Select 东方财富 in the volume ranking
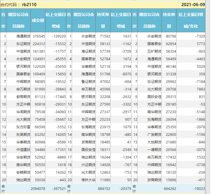Screen dimensions: 211x194 click(x=23, y=127)
